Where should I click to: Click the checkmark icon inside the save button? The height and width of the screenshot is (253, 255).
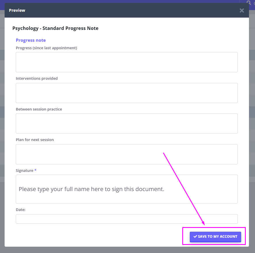195,236
